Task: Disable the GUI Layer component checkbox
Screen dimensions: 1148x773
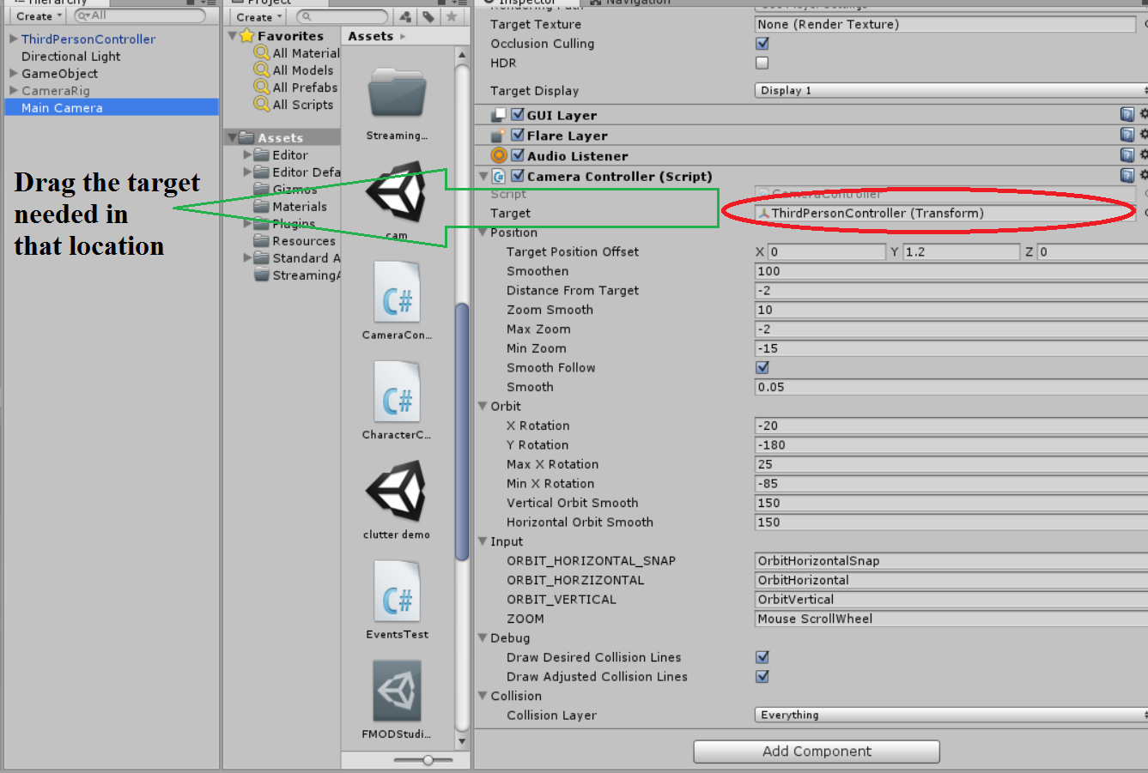Action: click(518, 114)
